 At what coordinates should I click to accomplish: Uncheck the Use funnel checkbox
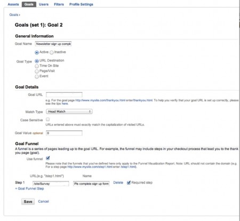tap(48, 158)
